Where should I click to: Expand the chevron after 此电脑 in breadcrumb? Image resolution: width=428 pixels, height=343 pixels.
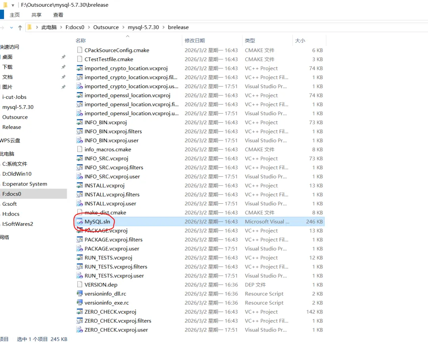coord(61,27)
